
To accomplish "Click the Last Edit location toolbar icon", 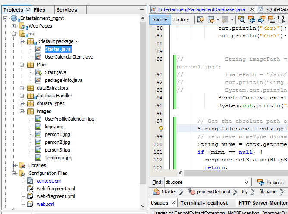I will coord(201,19).
